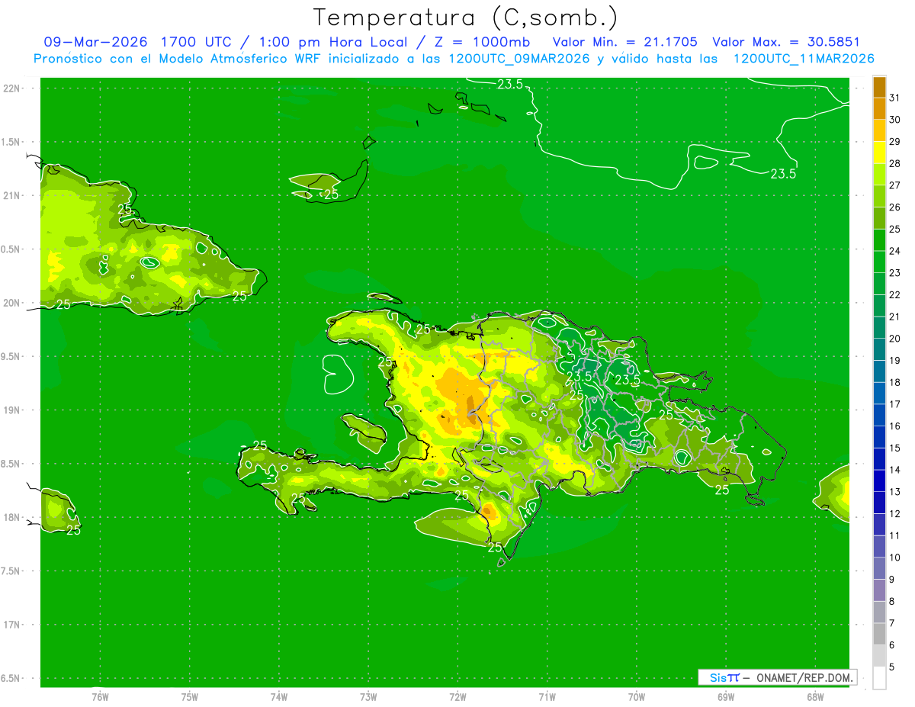Click the '73W' longitude axis label
Image resolution: width=915 pixels, height=707 pixels.
(x=368, y=696)
